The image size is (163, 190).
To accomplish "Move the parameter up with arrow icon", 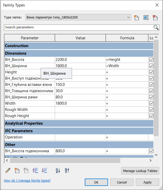I will point(35,170).
